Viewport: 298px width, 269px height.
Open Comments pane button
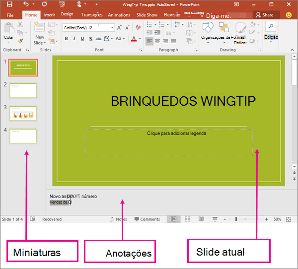148,219
